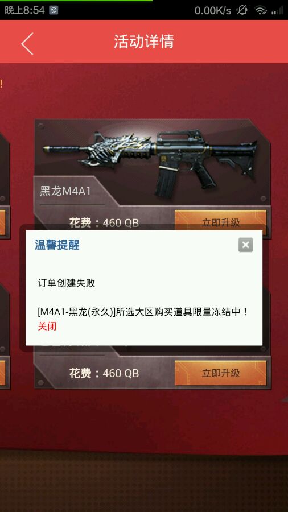Tap the 订单创建失败 message text
Image resolution: width=288 pixels, height=512 pixels.
coord(66,283)
